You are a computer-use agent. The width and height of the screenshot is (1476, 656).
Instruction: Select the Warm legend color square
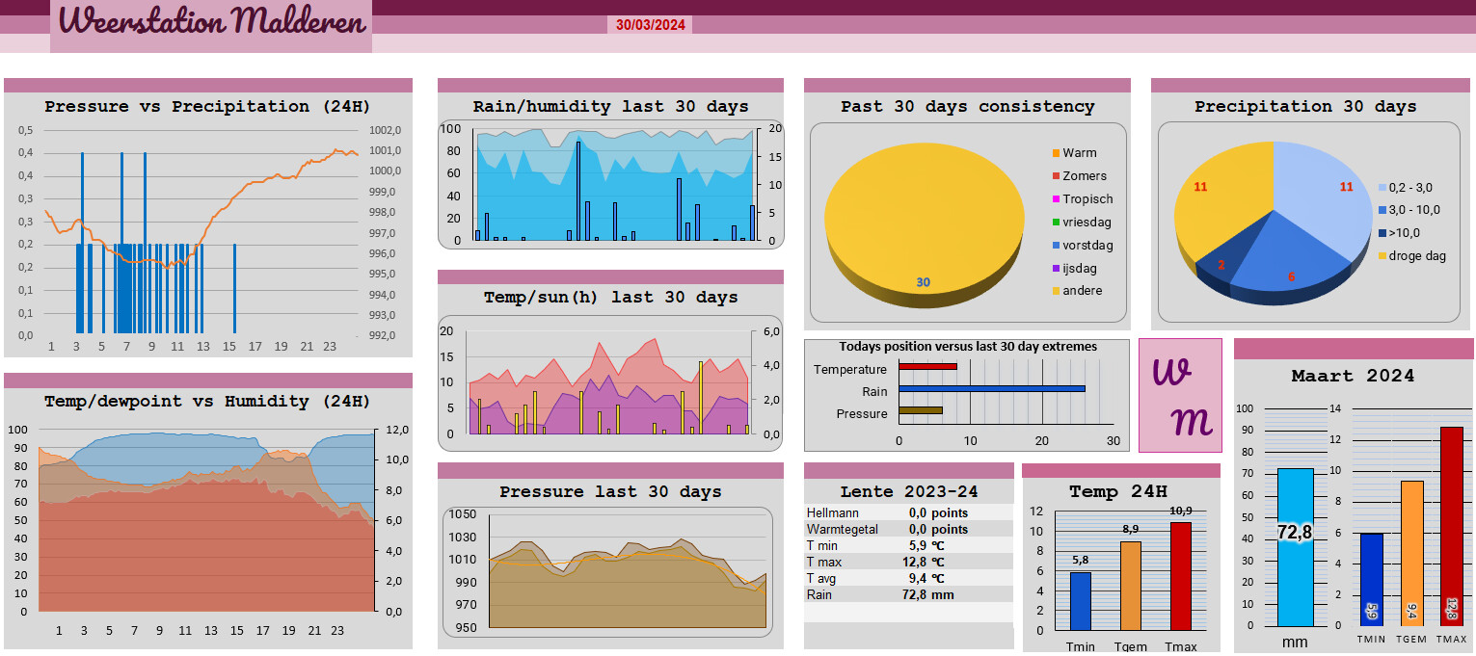click(1056, 153)
